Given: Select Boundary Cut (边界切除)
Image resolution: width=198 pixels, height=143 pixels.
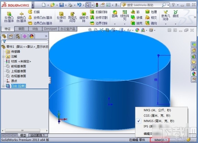Looking at the screenshot, I should pyautogui.click(x=99, y=23).
